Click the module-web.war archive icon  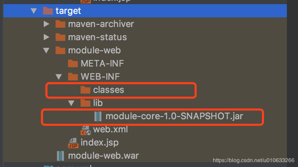pyautogui.click(x=60, y=156)
